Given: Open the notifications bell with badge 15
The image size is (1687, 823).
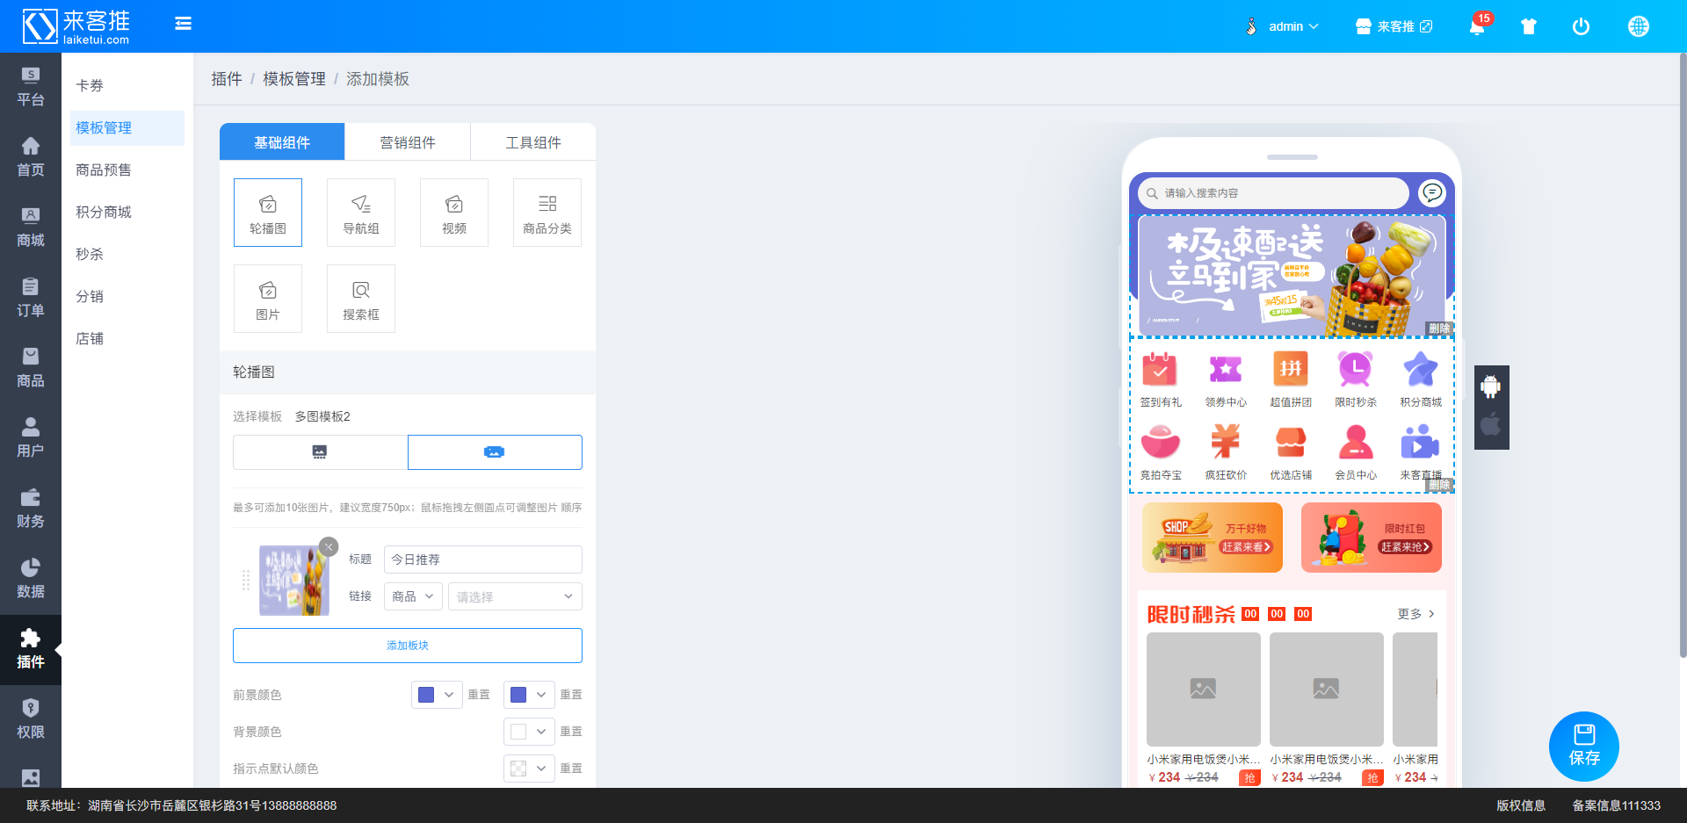Looking at the screenshot, I should point(1478,25).
